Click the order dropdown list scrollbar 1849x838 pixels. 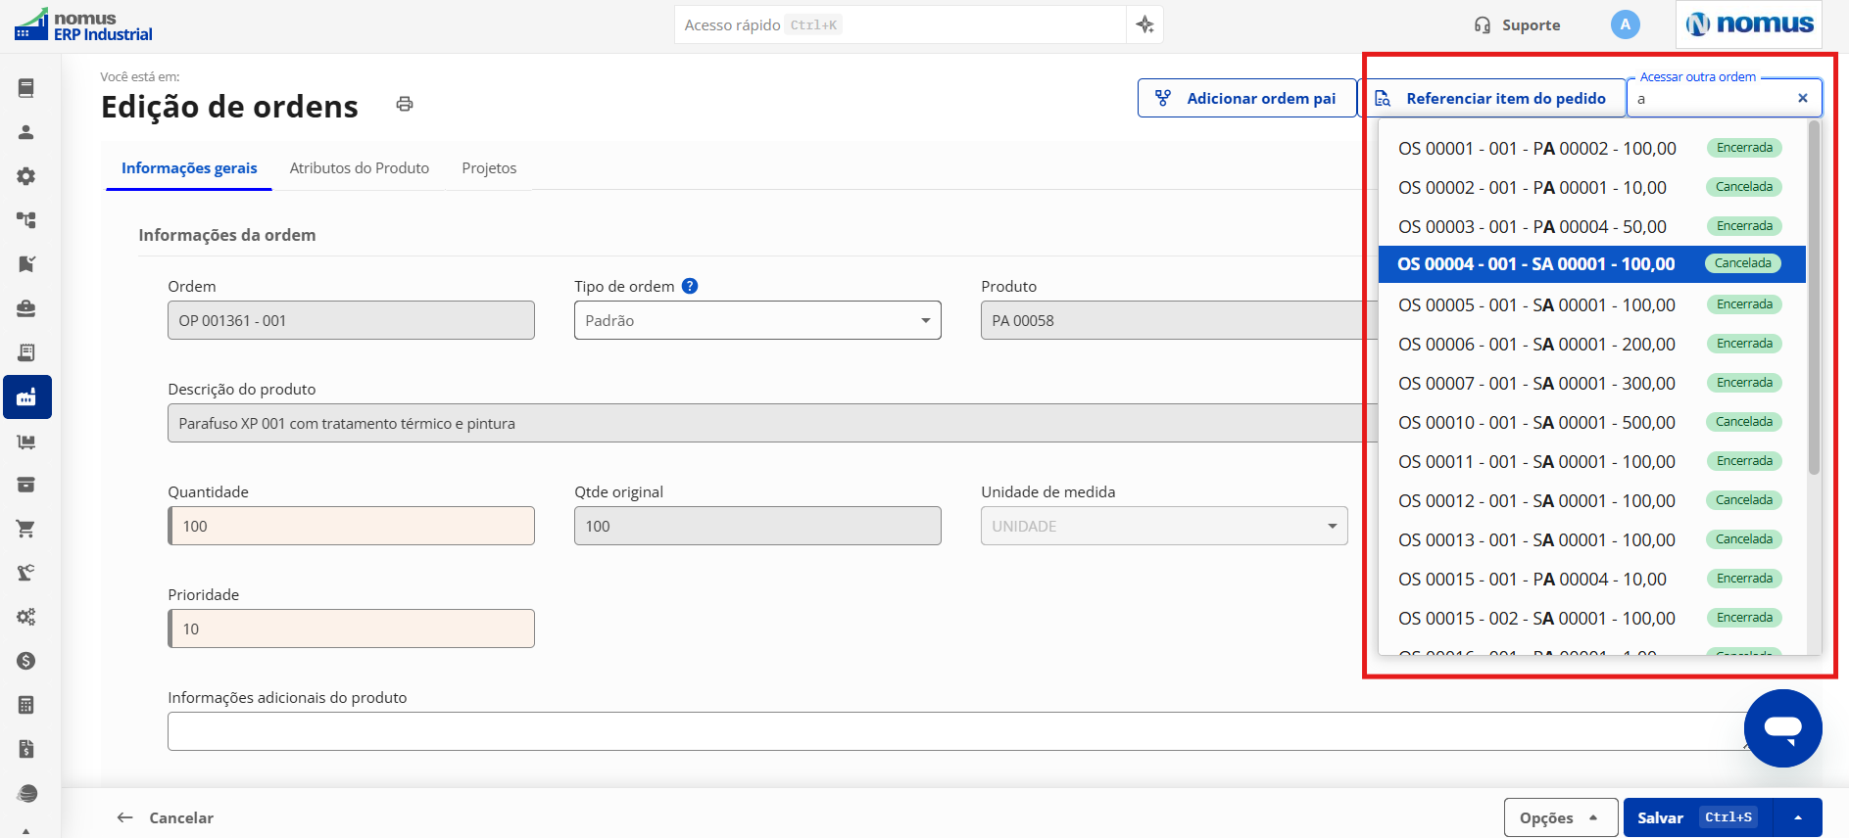tap(1814, 299)
